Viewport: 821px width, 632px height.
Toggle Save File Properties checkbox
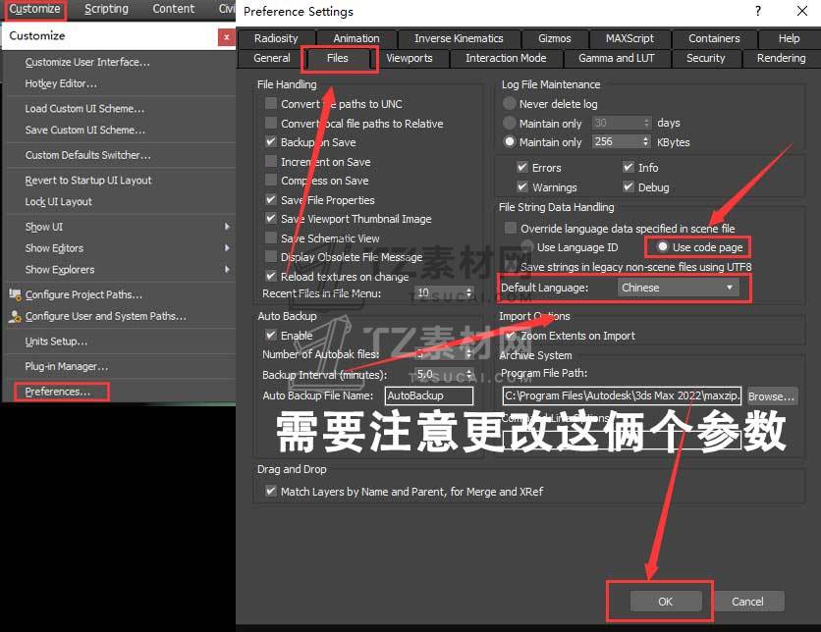(x=271, y=199)
